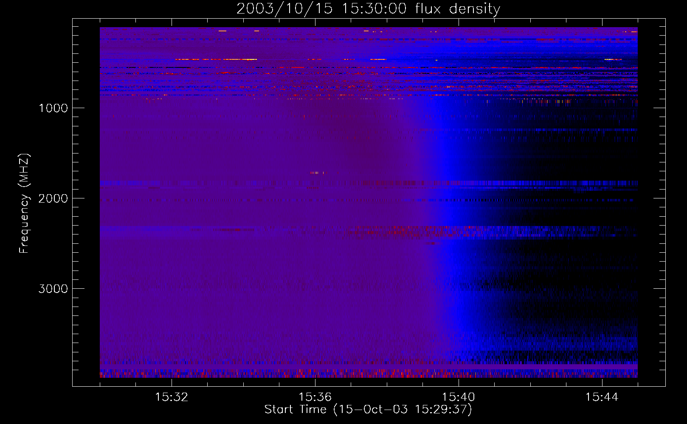Click the 15:40 time axis label

pos(459,397)
